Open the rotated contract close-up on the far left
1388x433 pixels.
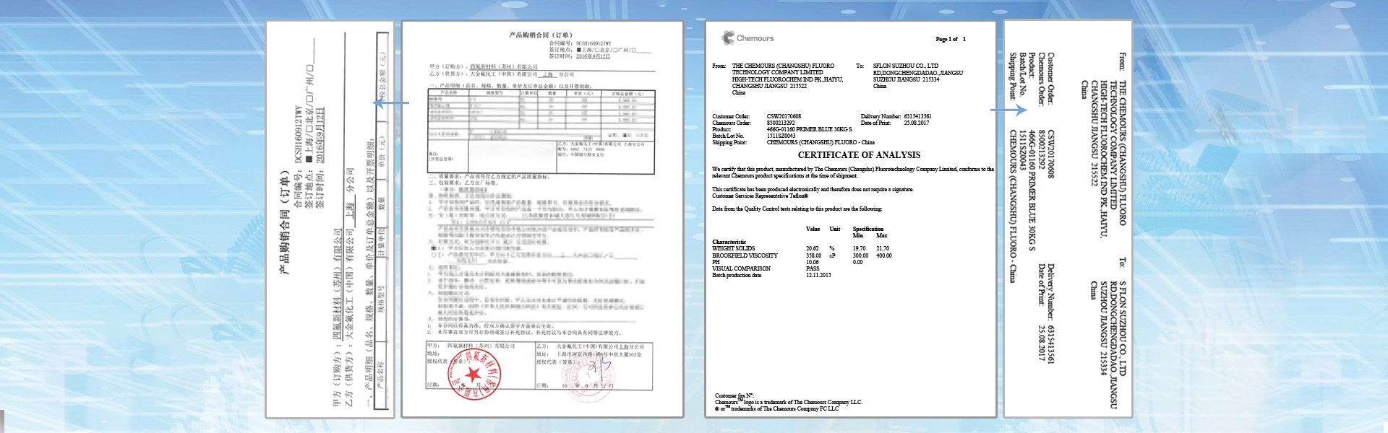(x=330, y=219)
